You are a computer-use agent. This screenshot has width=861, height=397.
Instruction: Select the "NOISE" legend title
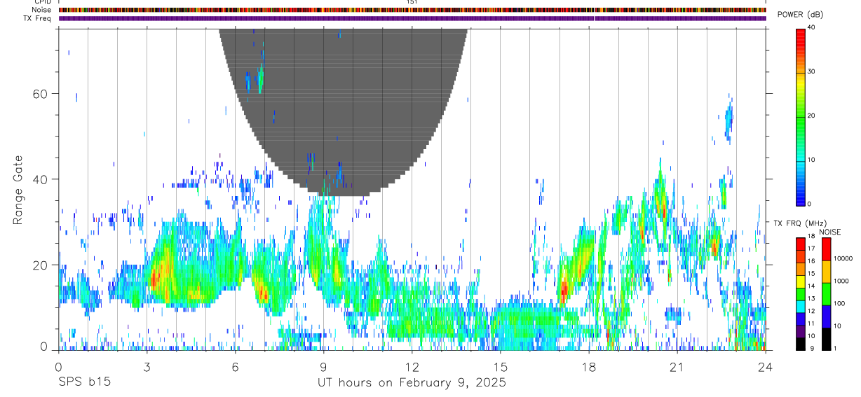[x=829, y=232]
